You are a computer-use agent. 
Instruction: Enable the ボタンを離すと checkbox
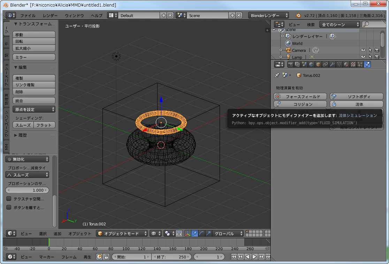coord(9,207)
